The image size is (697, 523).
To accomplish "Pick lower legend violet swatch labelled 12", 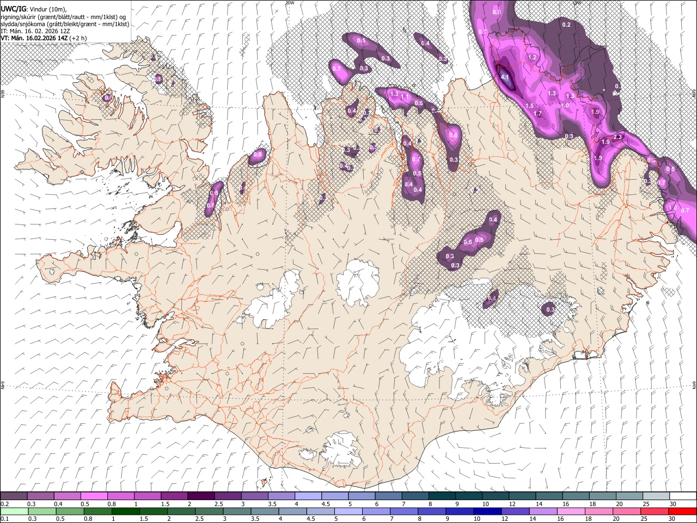I will pyautogui.click(x=515, y=511).
